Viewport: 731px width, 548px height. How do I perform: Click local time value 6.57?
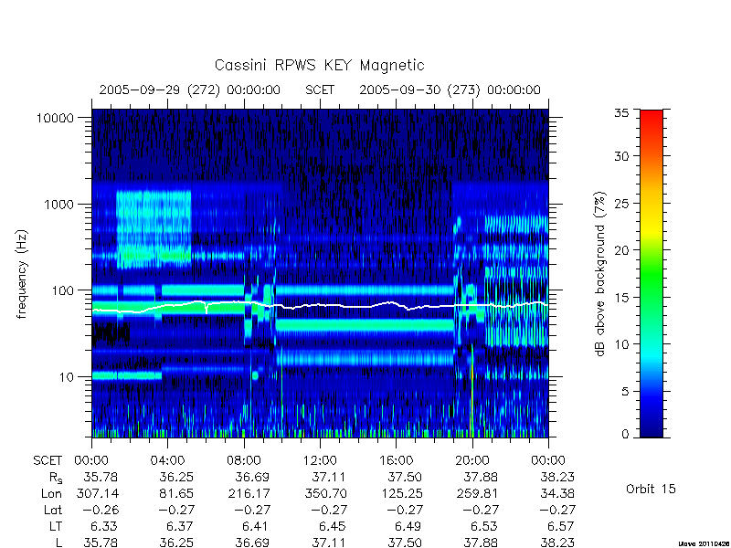tap(560, 526)
